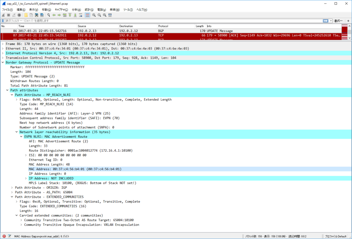Collapse the Path attributes node

[8, 90]
